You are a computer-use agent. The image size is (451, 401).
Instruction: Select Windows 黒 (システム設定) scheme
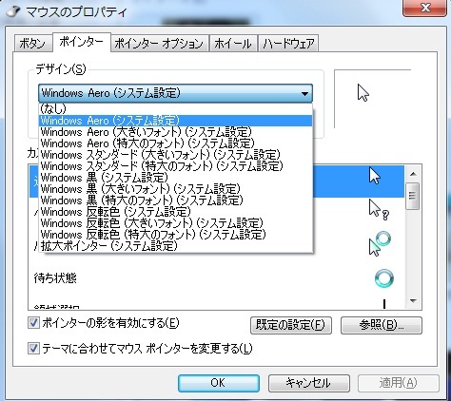point(175,178)
